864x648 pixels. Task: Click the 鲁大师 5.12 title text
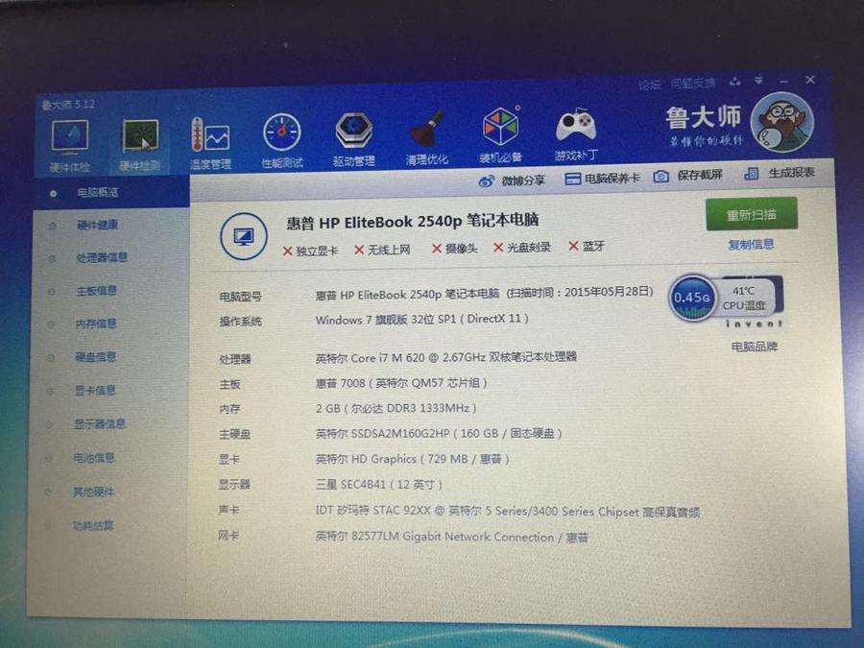click(x=68, y=104)
